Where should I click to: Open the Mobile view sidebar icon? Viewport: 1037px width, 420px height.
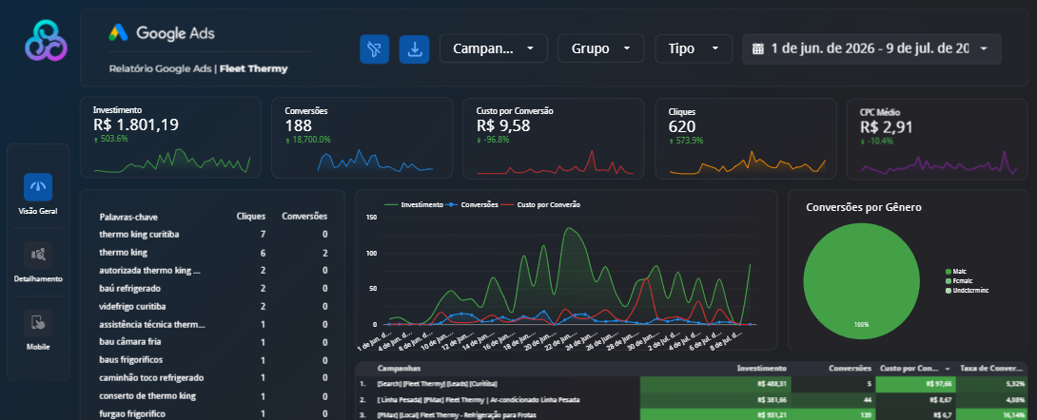[x=38, y=323]
